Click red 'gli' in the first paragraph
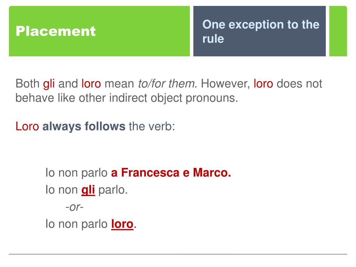Viewport: 356px width, 267px height. [49, 84]
